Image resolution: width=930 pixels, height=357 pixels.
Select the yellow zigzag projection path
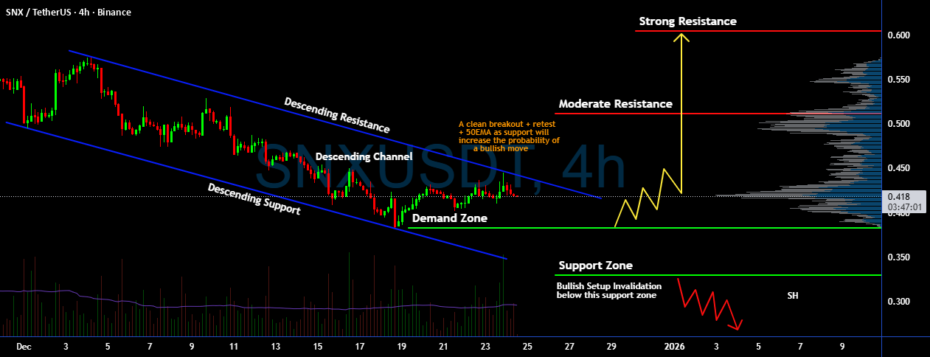click(649, 198)
